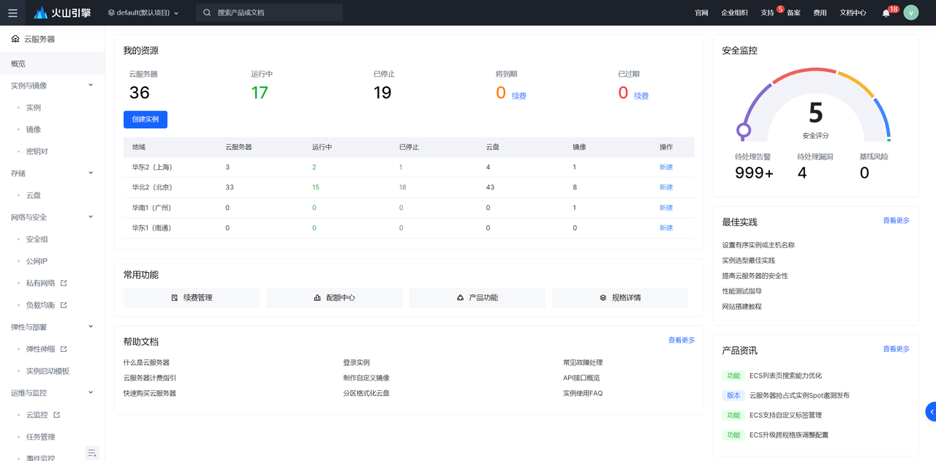This screenshot has height=461, width=936.
Task: Open 安全组 in the sidebar
Action: tap(37, 239)
